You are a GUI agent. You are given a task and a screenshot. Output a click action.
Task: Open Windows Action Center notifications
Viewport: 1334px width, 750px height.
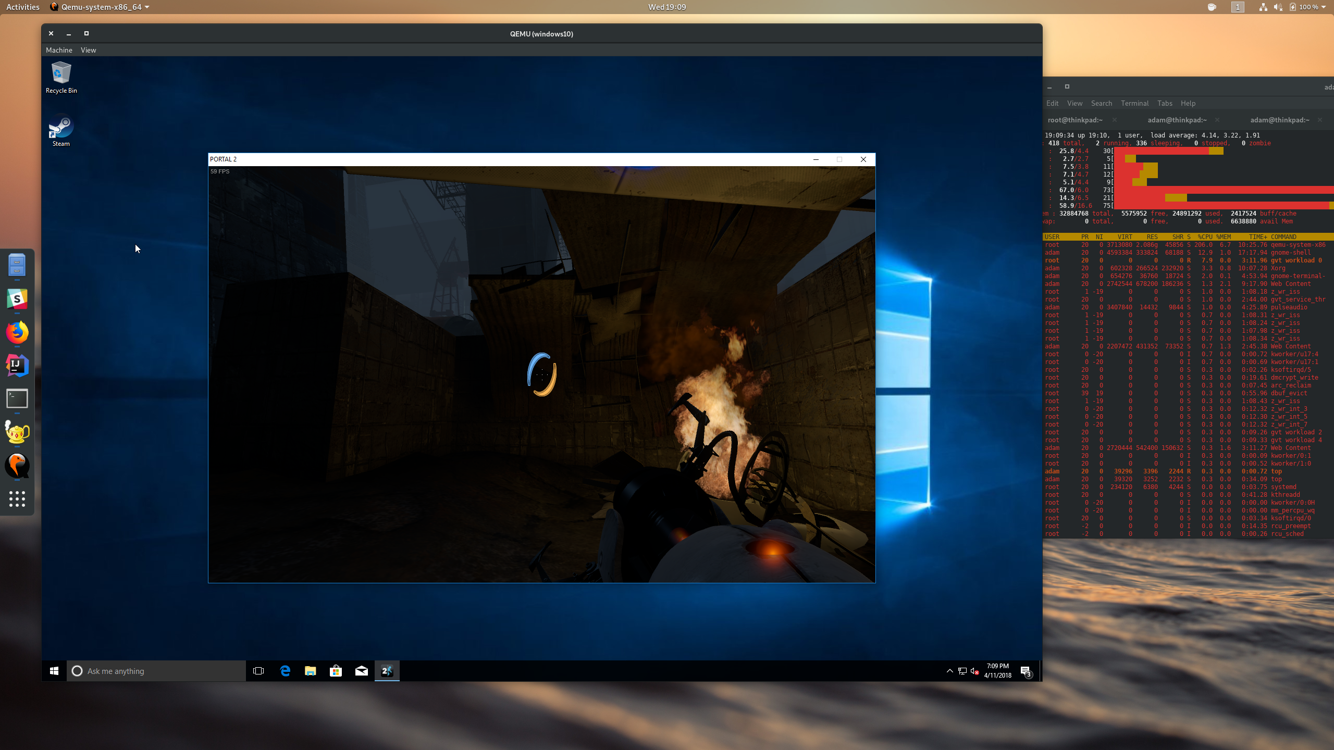click(1026, 671)
